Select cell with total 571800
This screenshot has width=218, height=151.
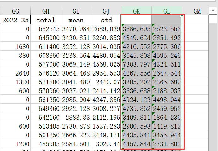(x=46, y=82)
